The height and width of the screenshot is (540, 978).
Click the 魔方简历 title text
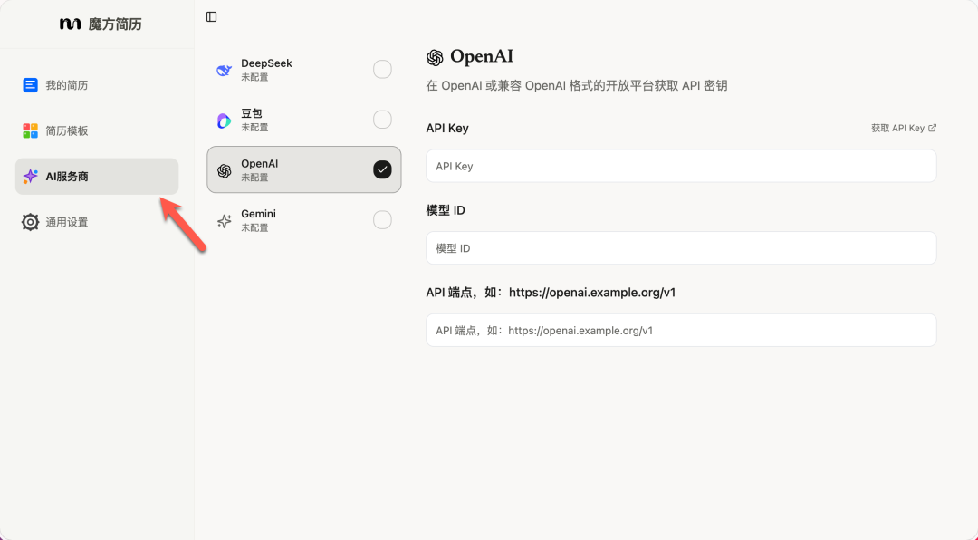(115, 24)
